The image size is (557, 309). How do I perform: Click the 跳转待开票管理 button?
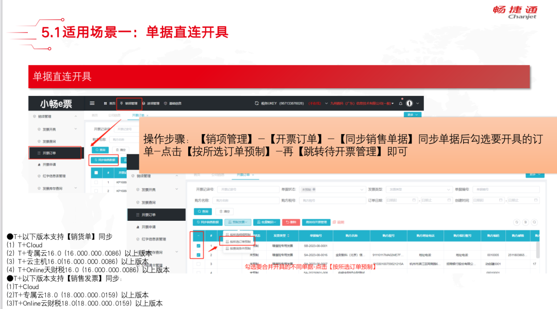click(316, 222)
